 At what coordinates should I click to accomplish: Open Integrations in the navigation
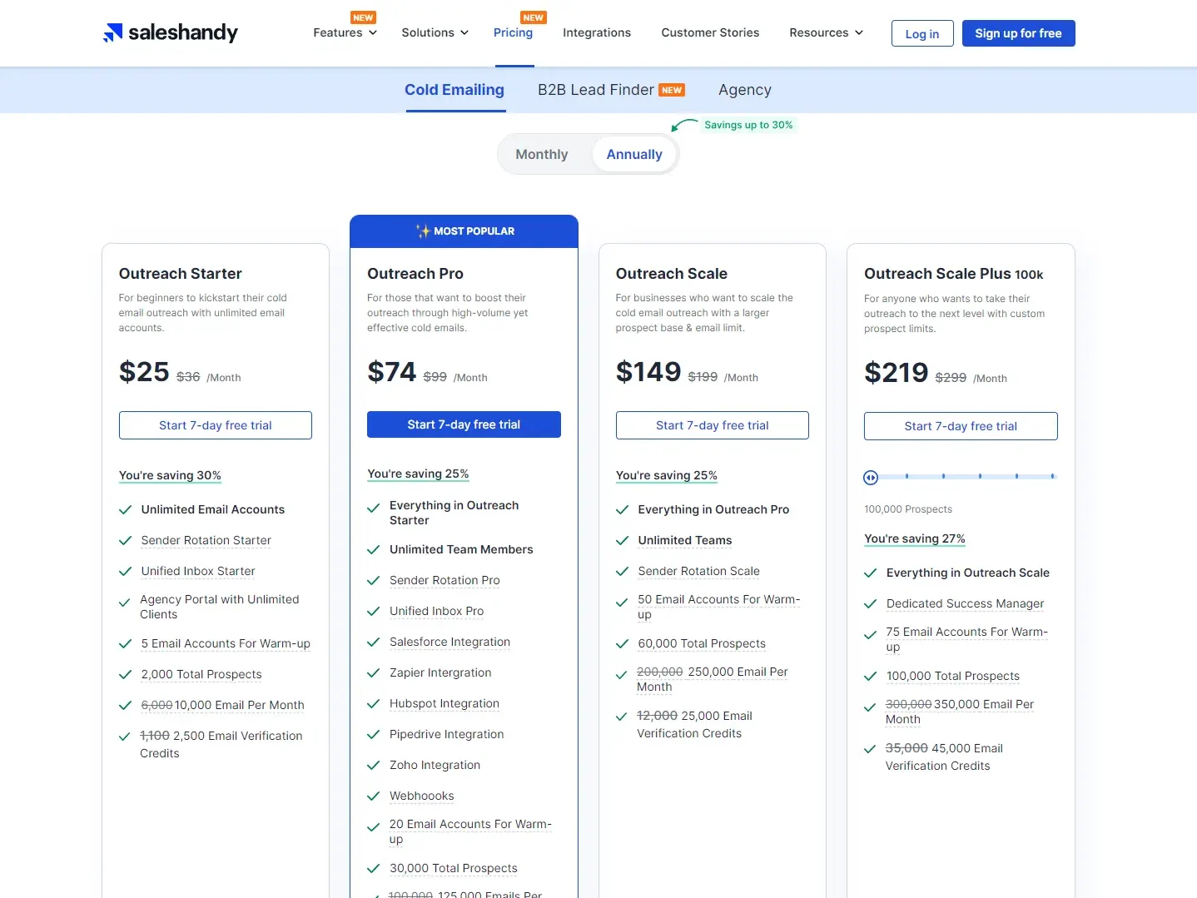(597, 32)
